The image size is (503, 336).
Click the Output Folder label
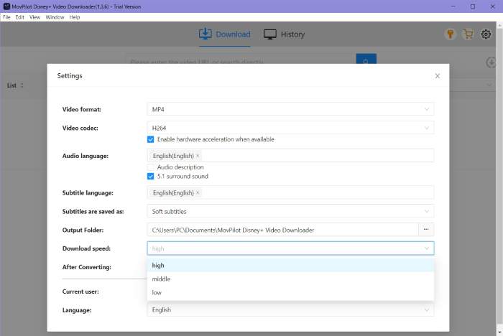coord(83,230)
